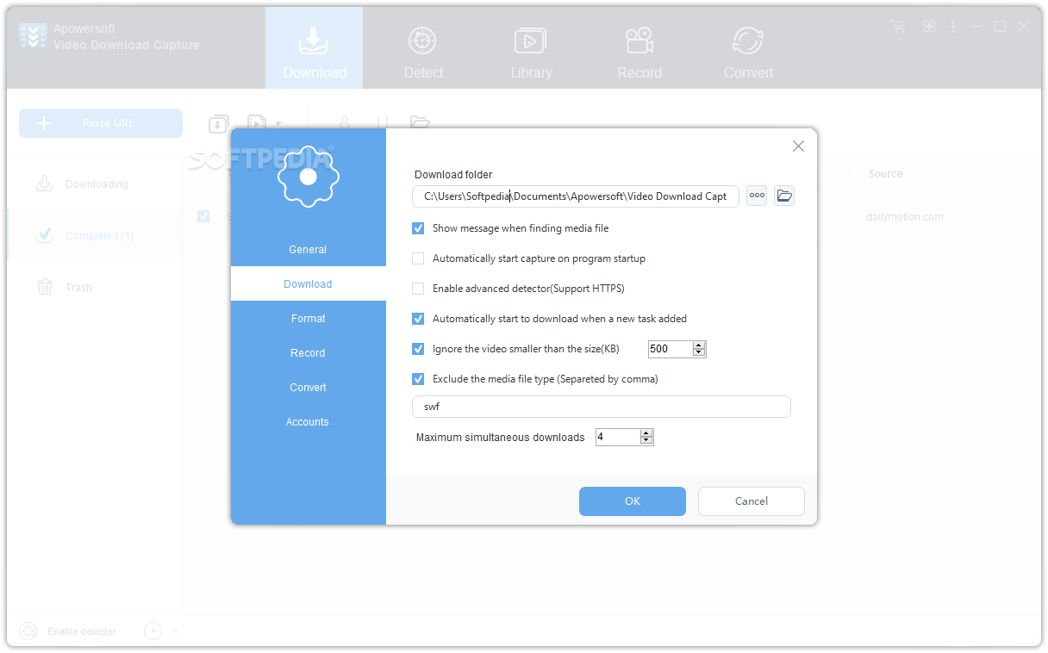
Task: Click Enable detector label in status bar
Action: (x=82, y=631)
